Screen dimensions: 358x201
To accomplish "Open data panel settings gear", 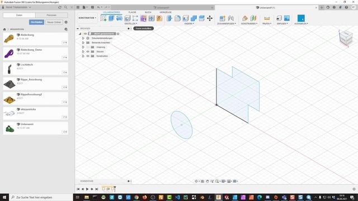I will [x=66, y=22].
